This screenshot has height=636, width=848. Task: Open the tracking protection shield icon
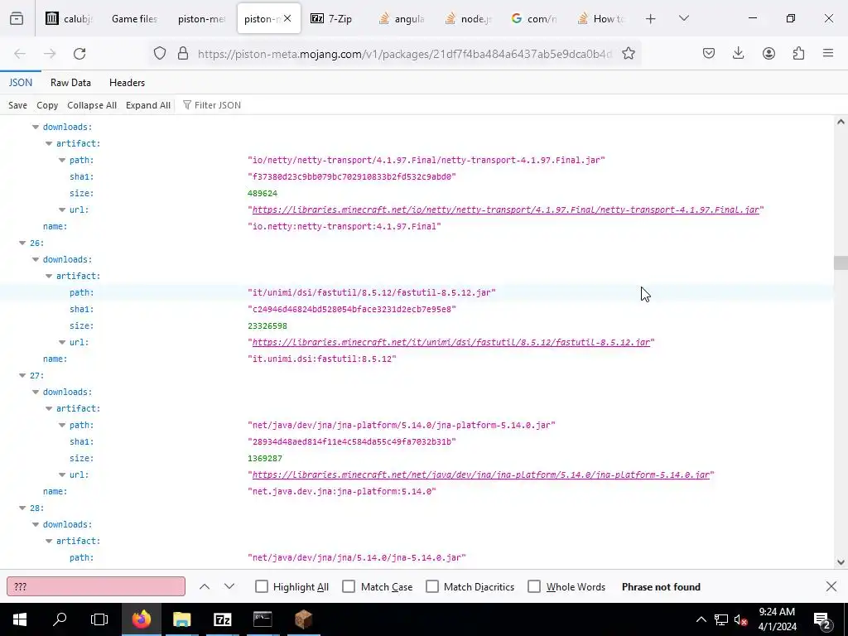click(160, 54)
